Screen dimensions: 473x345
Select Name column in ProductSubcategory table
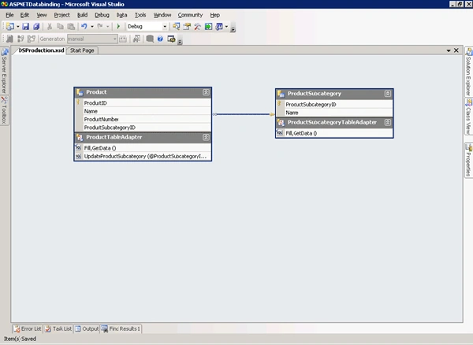334,113
